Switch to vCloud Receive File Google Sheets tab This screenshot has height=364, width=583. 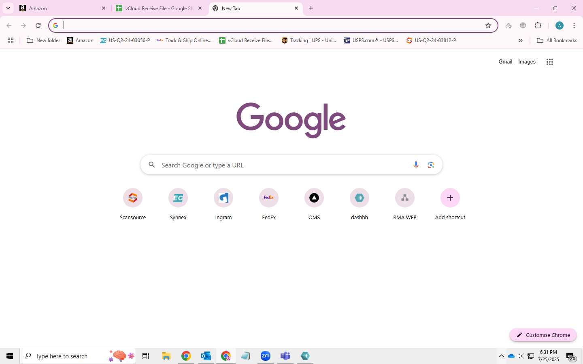[x=159, y=8]
